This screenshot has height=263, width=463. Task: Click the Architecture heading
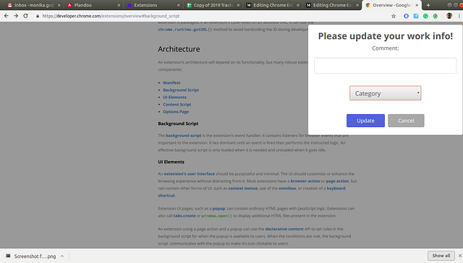coord(179,49)
